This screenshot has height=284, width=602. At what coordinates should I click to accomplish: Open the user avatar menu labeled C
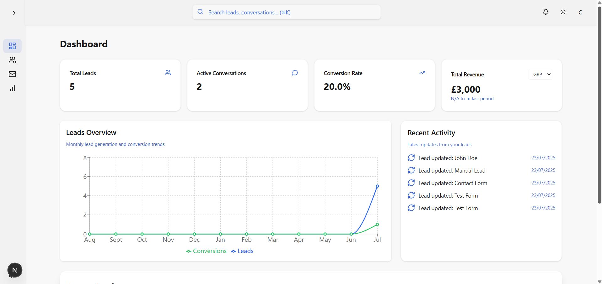[580, 12]
